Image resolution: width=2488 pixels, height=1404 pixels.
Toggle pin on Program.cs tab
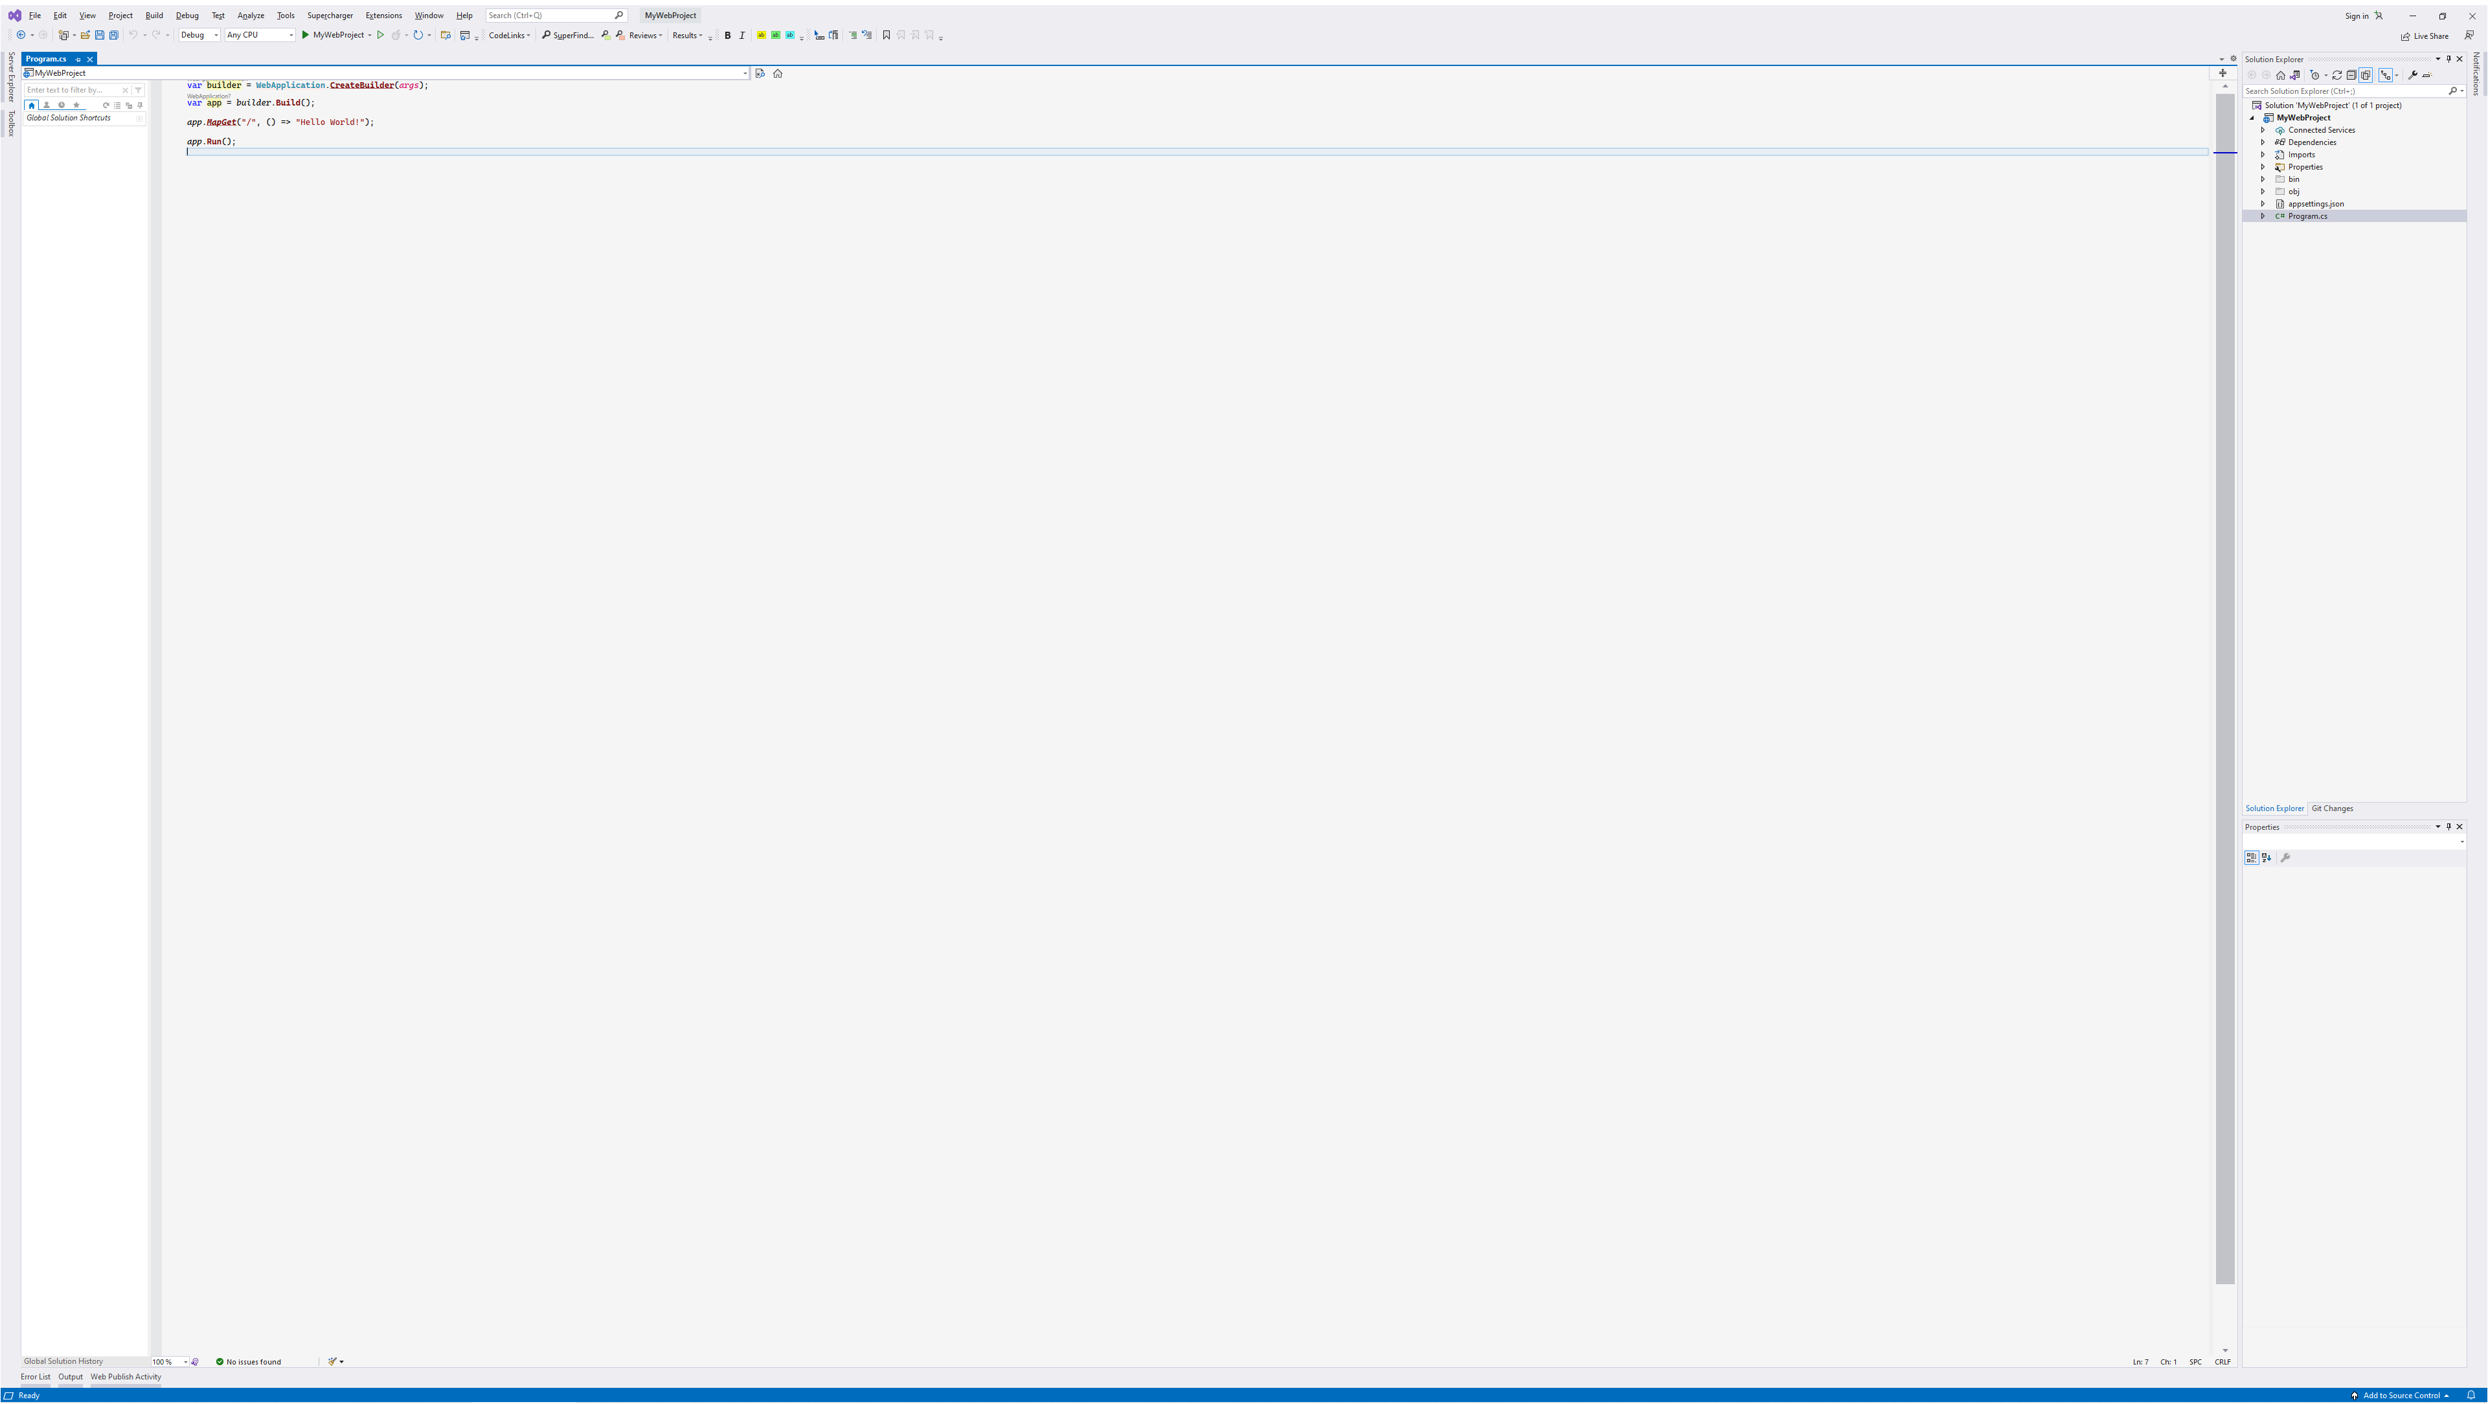point(78,59)
